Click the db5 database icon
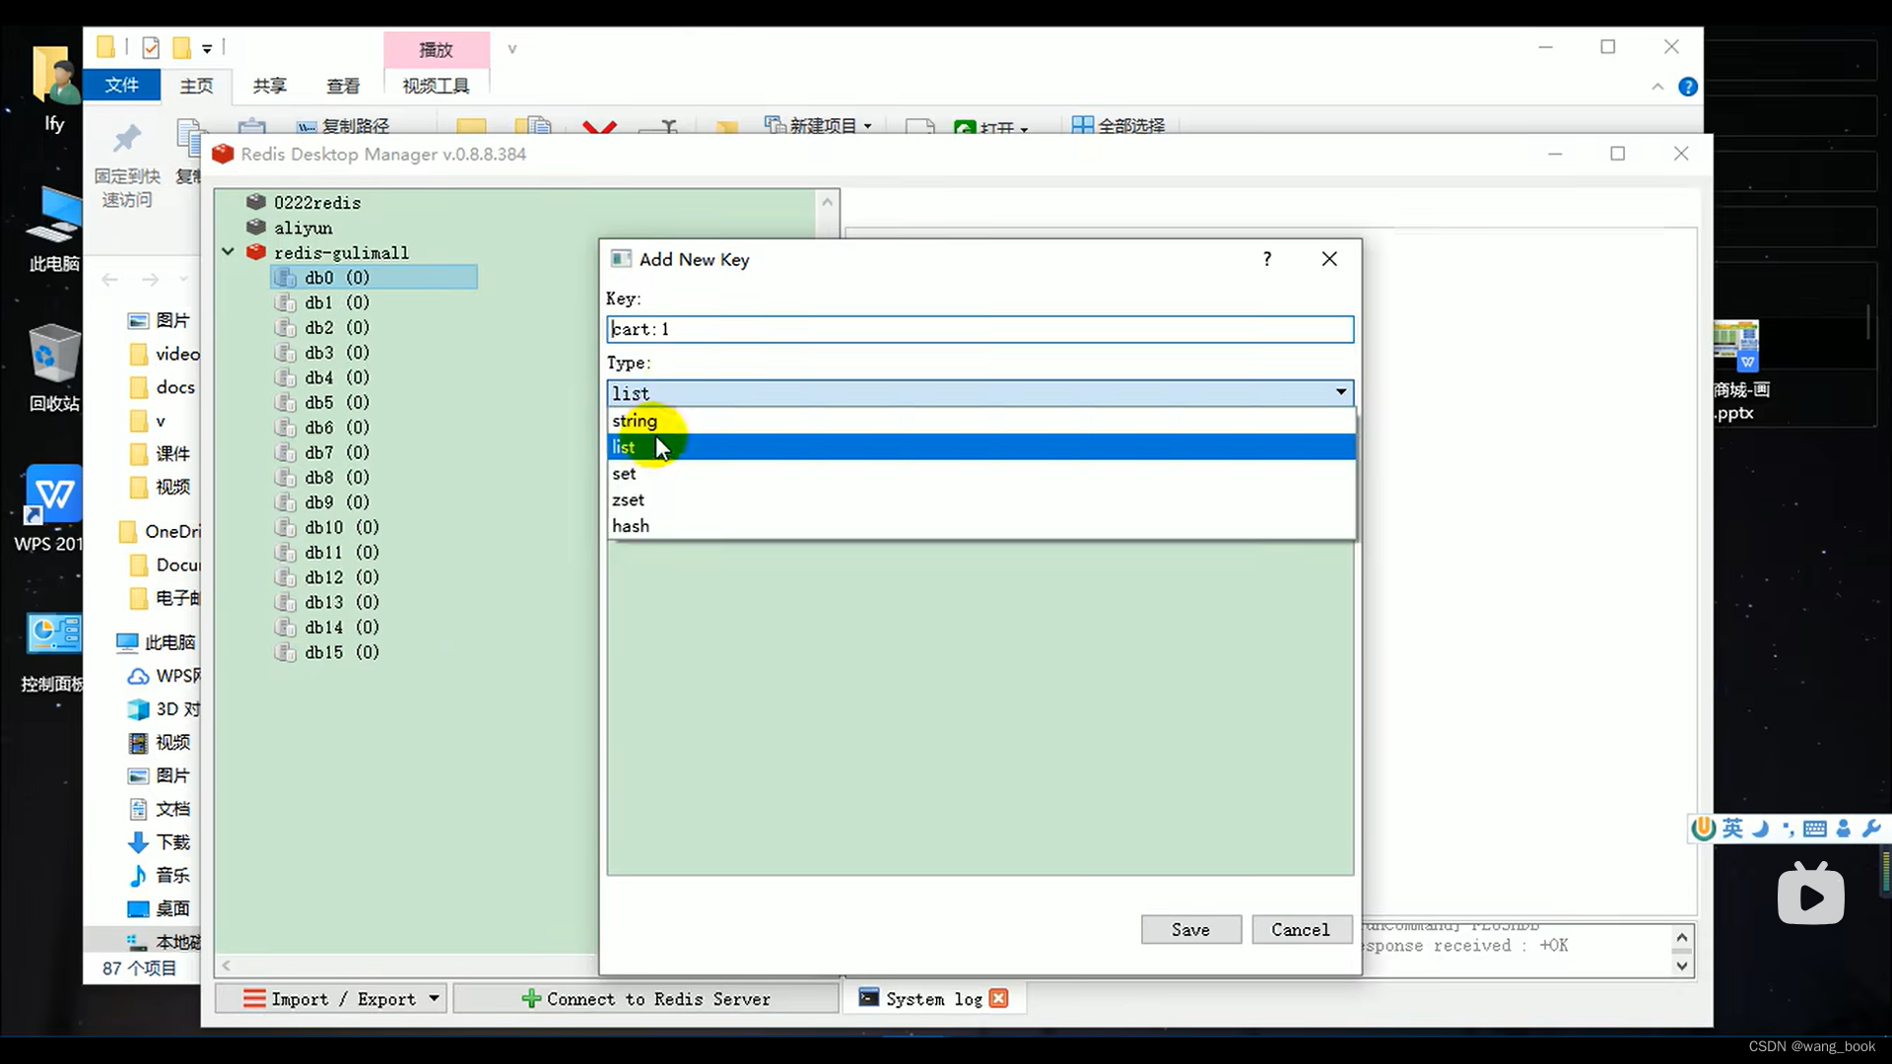The width and height of the screenshot is (1892, 1064). (286, 402)
